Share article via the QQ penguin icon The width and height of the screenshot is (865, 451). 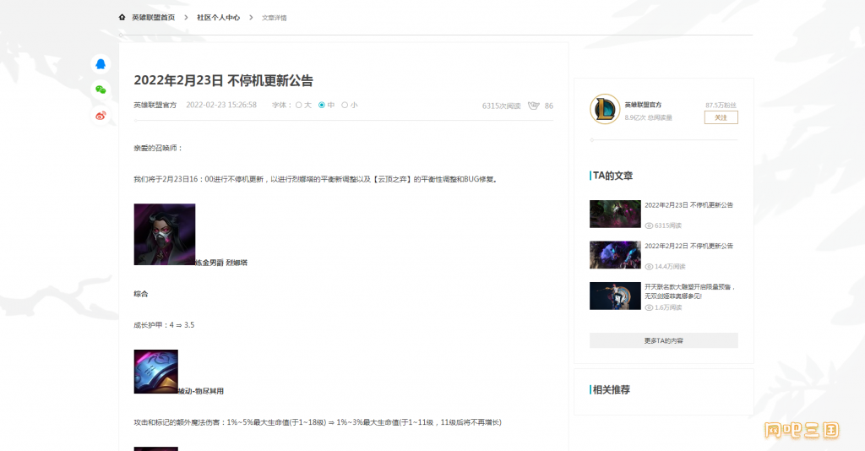101,64
